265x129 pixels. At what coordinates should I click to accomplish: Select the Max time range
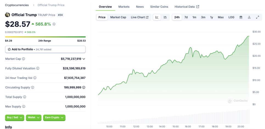point(221,17)
